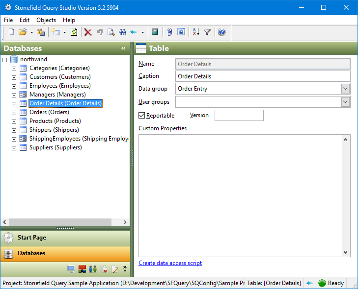Click the Create data access script link
The height and width of the screenshot is (289, 358).
tap(170, 263)
